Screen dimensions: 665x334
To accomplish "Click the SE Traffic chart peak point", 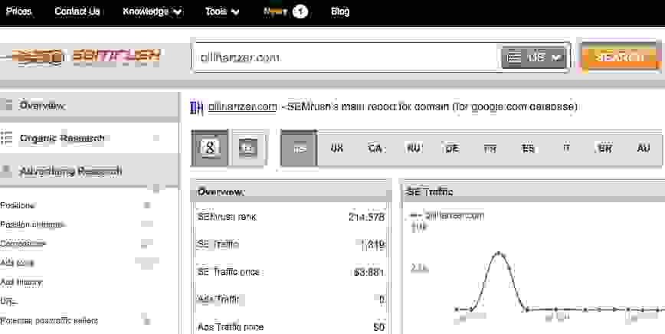I will tap(499, 254).
